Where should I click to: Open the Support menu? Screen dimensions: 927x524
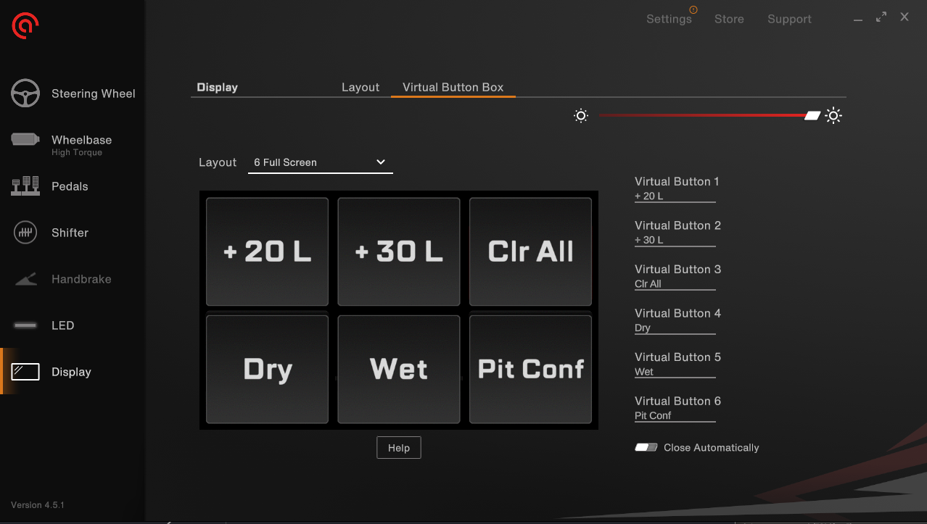789,20
